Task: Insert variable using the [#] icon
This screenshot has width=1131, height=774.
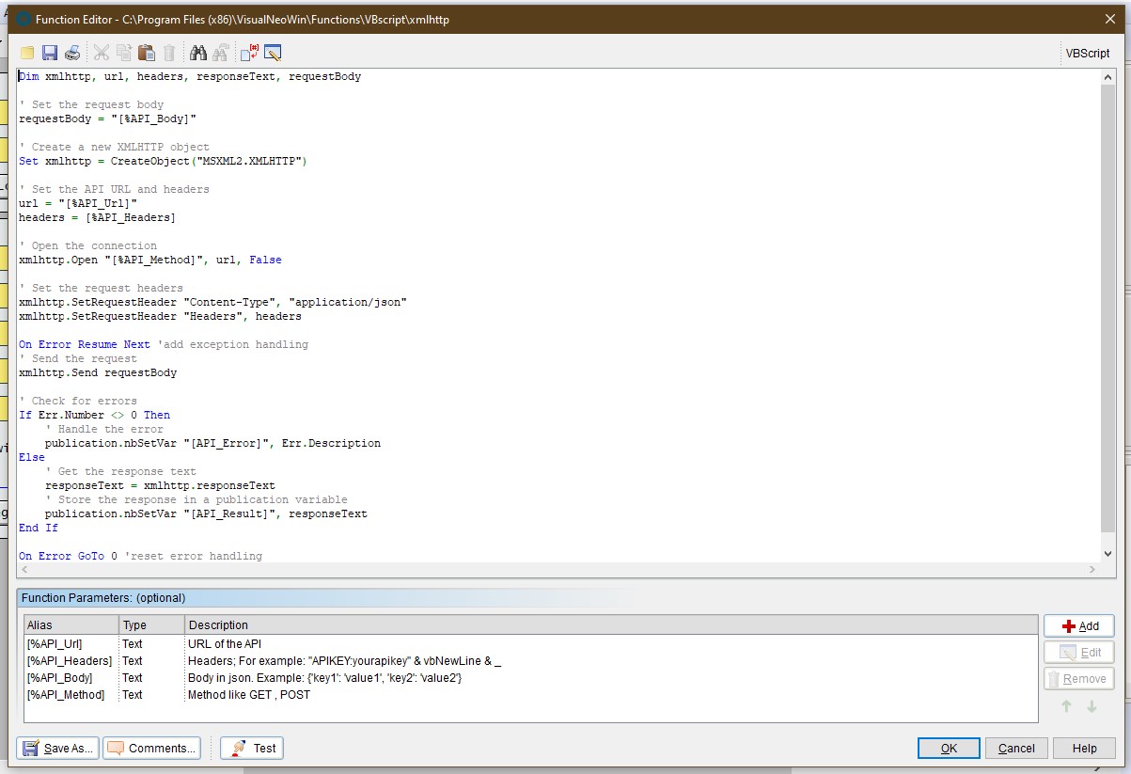Action: coord(250,53)
